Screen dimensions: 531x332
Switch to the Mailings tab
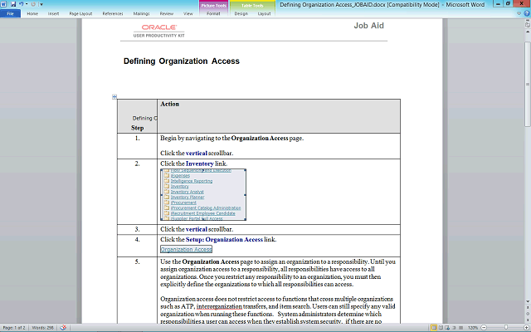(x=139, y=14)
